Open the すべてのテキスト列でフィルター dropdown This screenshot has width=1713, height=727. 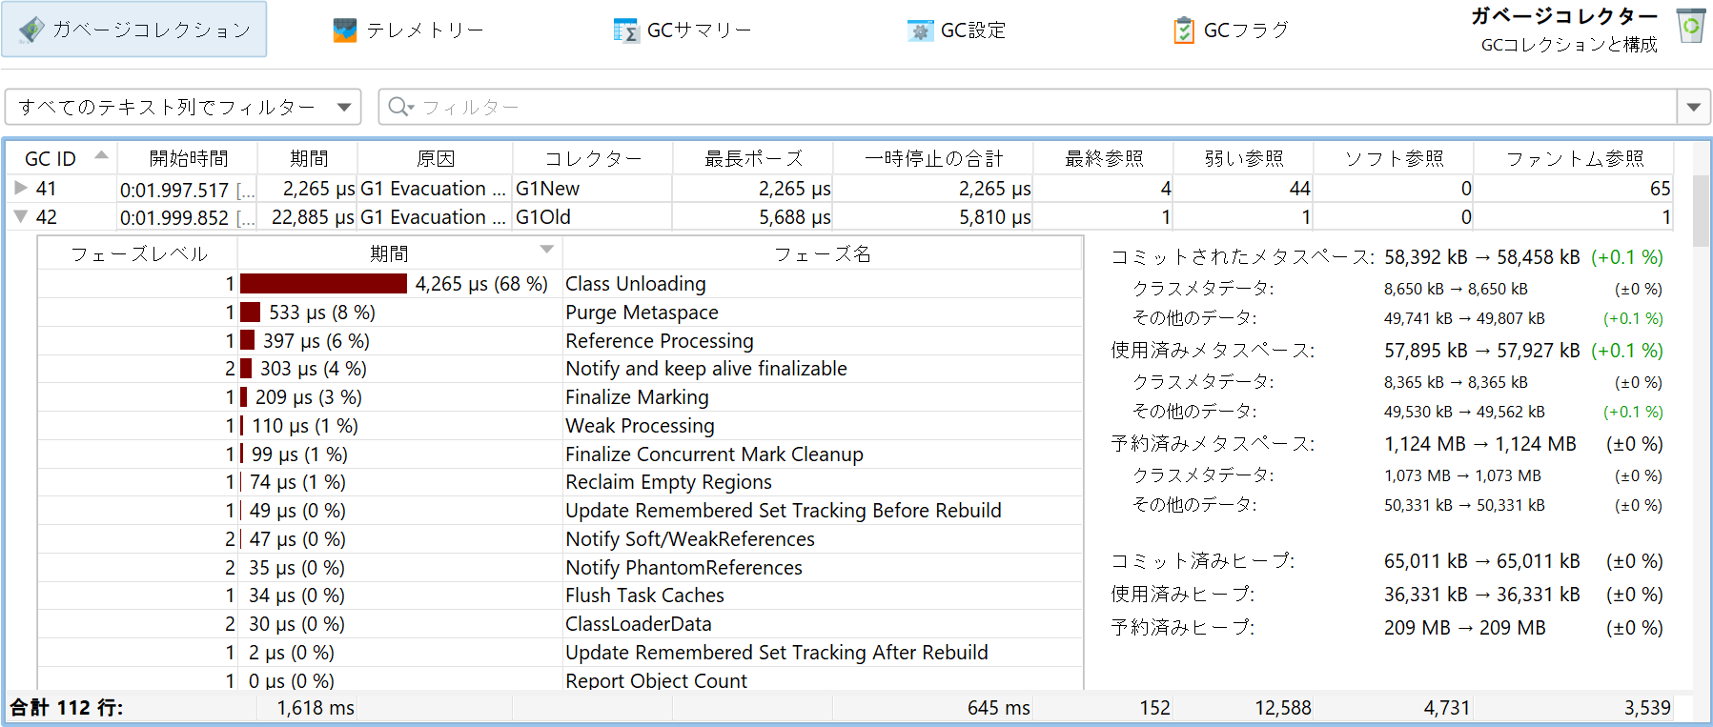183,107
